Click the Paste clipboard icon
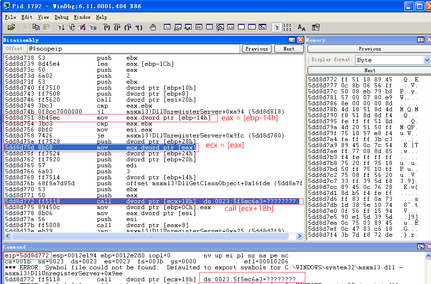431x284 pixels. [47, 27]
